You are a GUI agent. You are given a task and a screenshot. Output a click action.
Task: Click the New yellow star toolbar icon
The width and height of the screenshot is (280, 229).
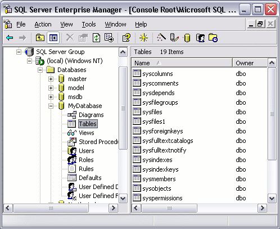point(143,38)
